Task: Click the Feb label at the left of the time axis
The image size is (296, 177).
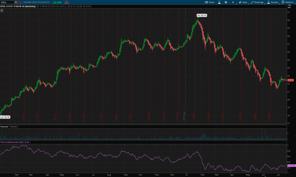Action: (x=17, y=175)
